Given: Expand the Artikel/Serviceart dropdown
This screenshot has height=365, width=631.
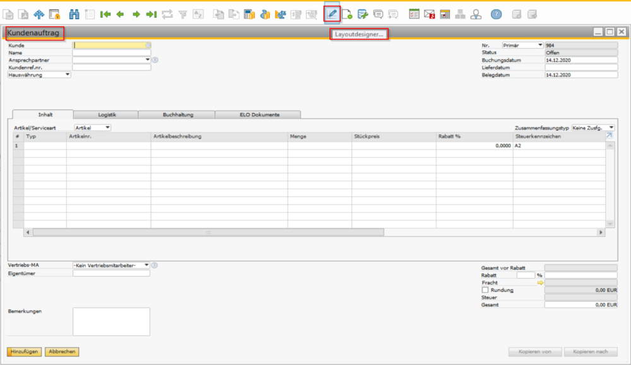Looking at the screenshot, I should 93,128.
